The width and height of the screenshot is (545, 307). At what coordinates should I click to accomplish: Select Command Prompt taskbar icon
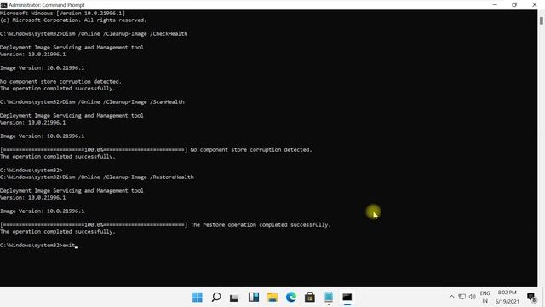[347, 298]
